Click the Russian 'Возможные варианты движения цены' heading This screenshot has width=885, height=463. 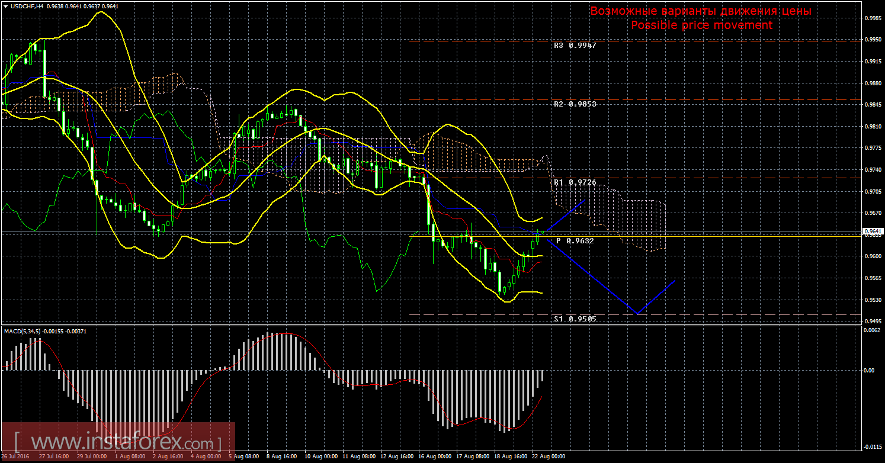coord(701,11)
